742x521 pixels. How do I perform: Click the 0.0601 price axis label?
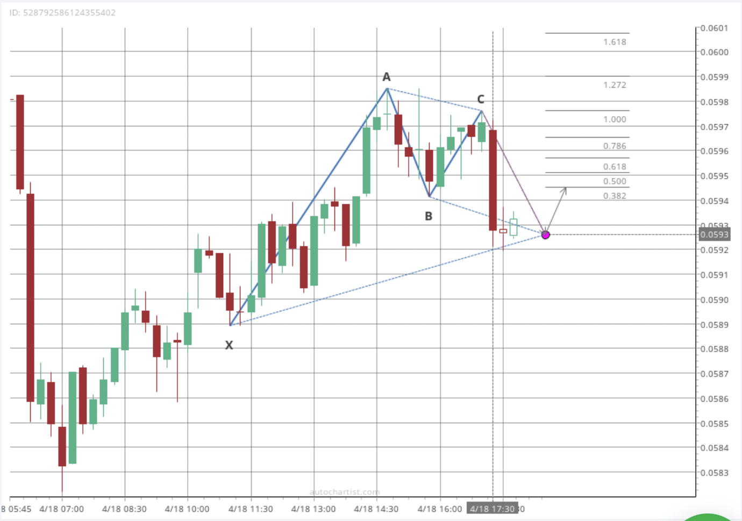coord(715,28)
